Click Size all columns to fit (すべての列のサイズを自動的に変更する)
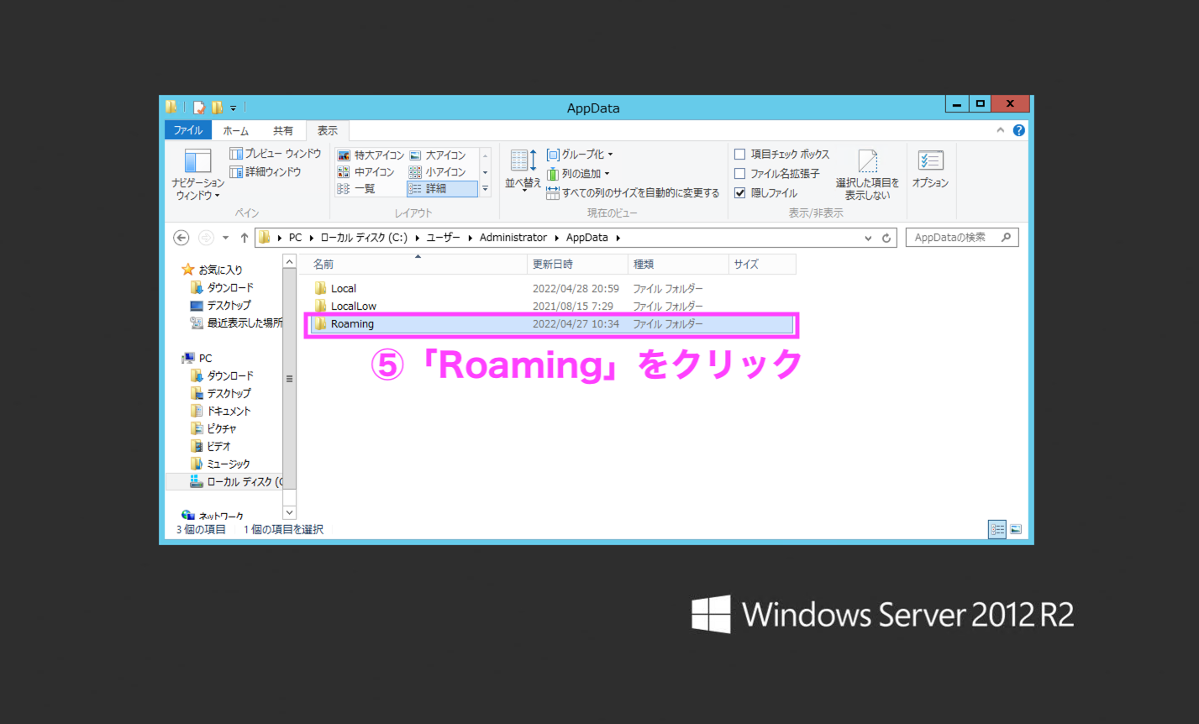Image resolution: width=1199 pixels, height=724 pixels. [633, 193]
